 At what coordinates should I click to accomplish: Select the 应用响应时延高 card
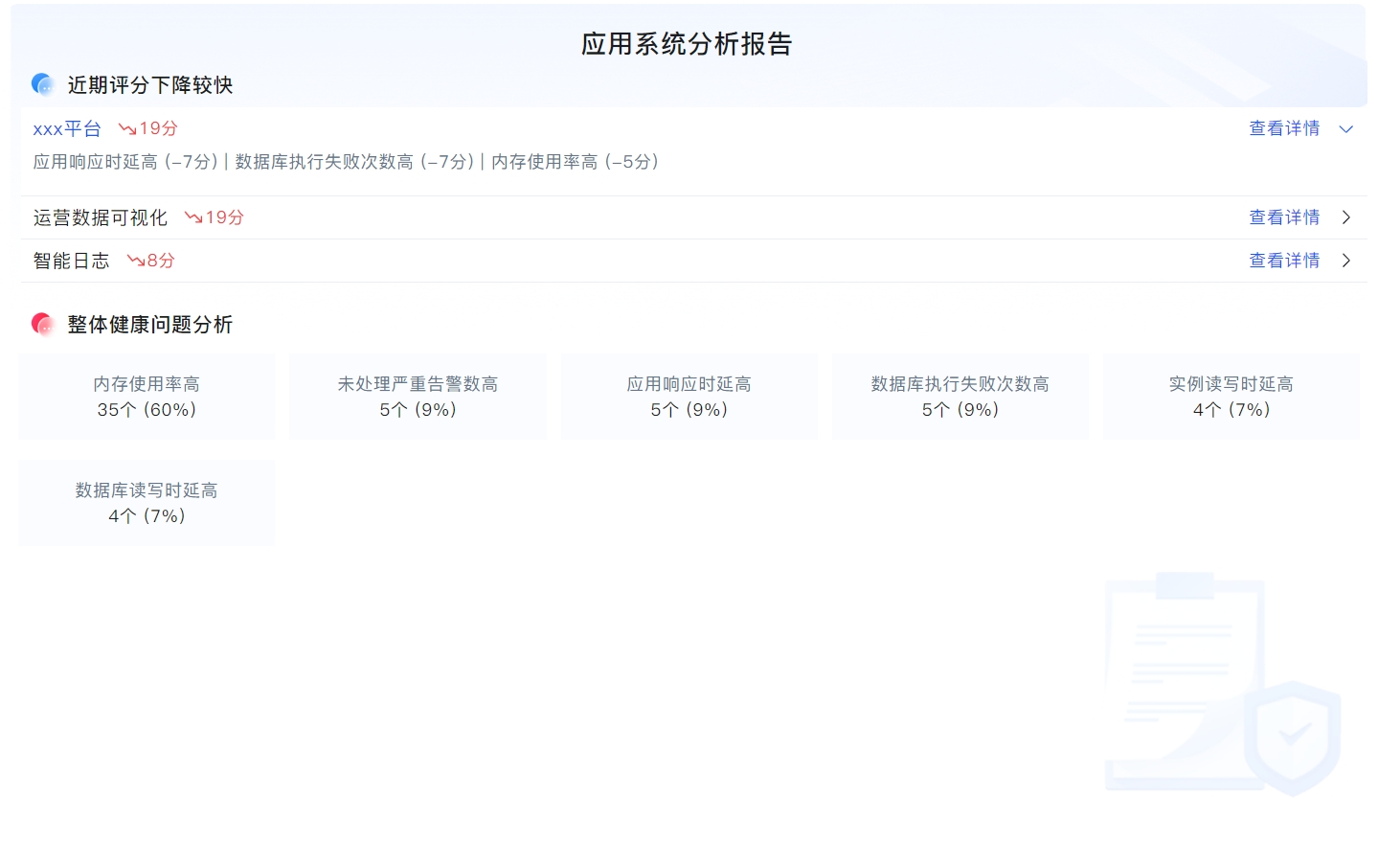point(689,397)
